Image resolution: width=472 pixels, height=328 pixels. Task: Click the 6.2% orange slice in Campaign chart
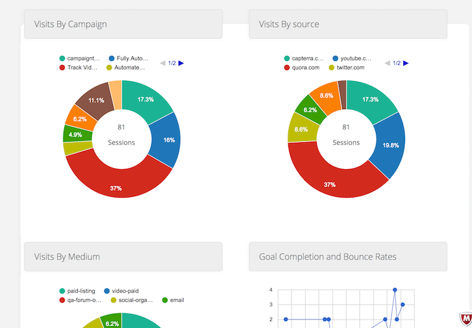[x=80, y=119]
